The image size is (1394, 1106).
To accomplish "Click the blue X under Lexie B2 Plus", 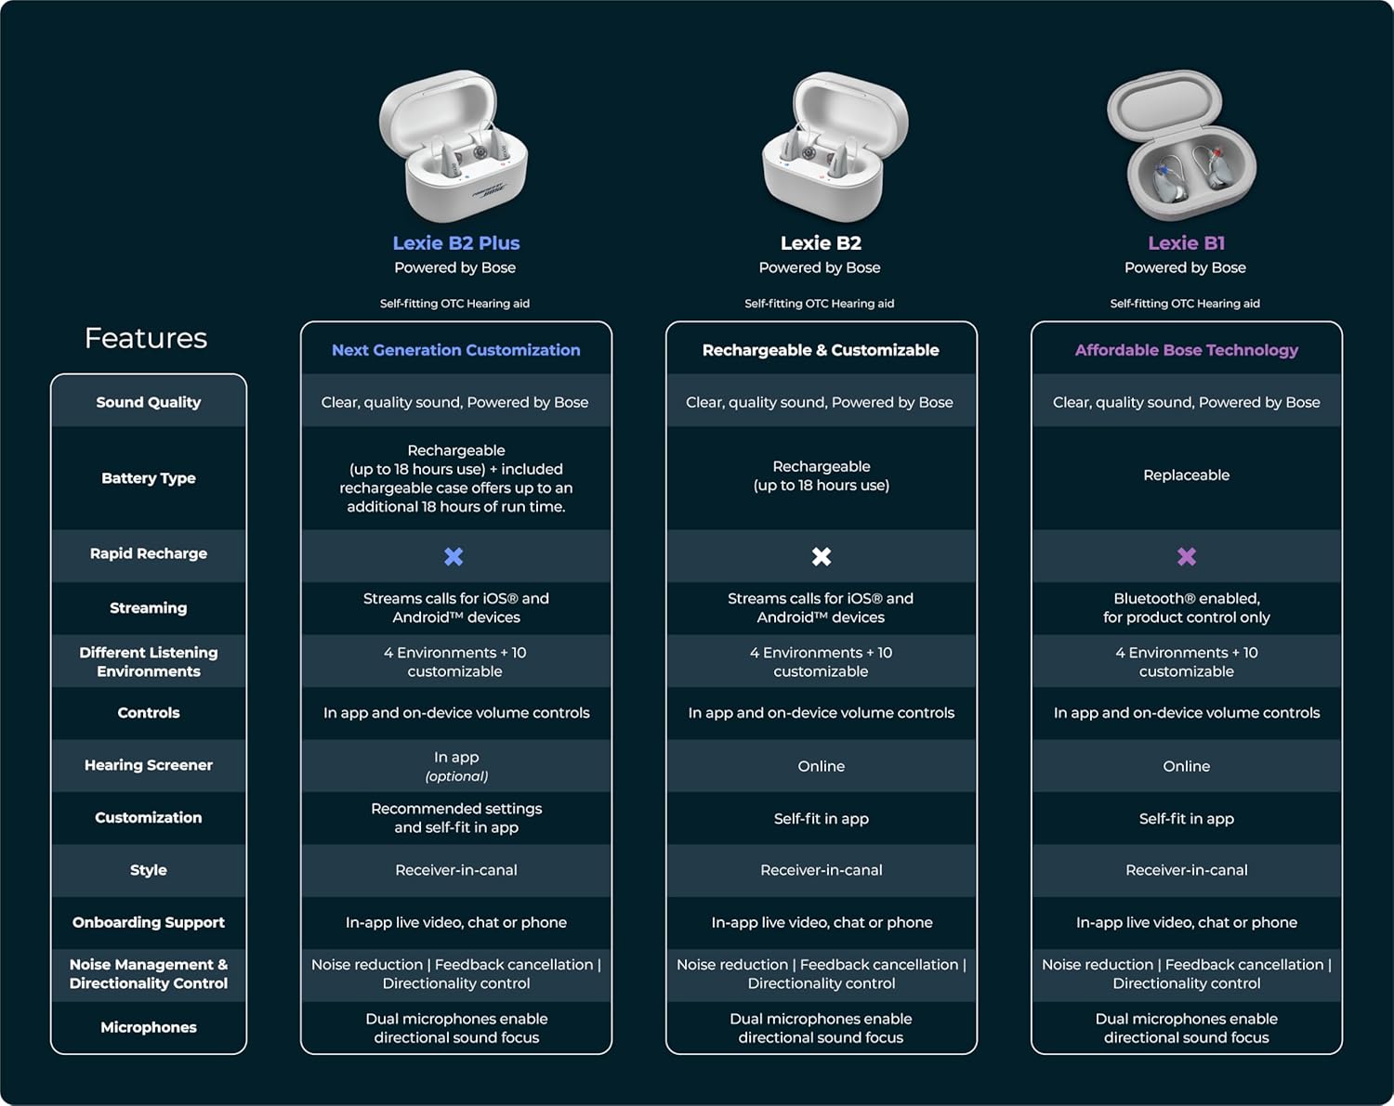I will (454, 556).
